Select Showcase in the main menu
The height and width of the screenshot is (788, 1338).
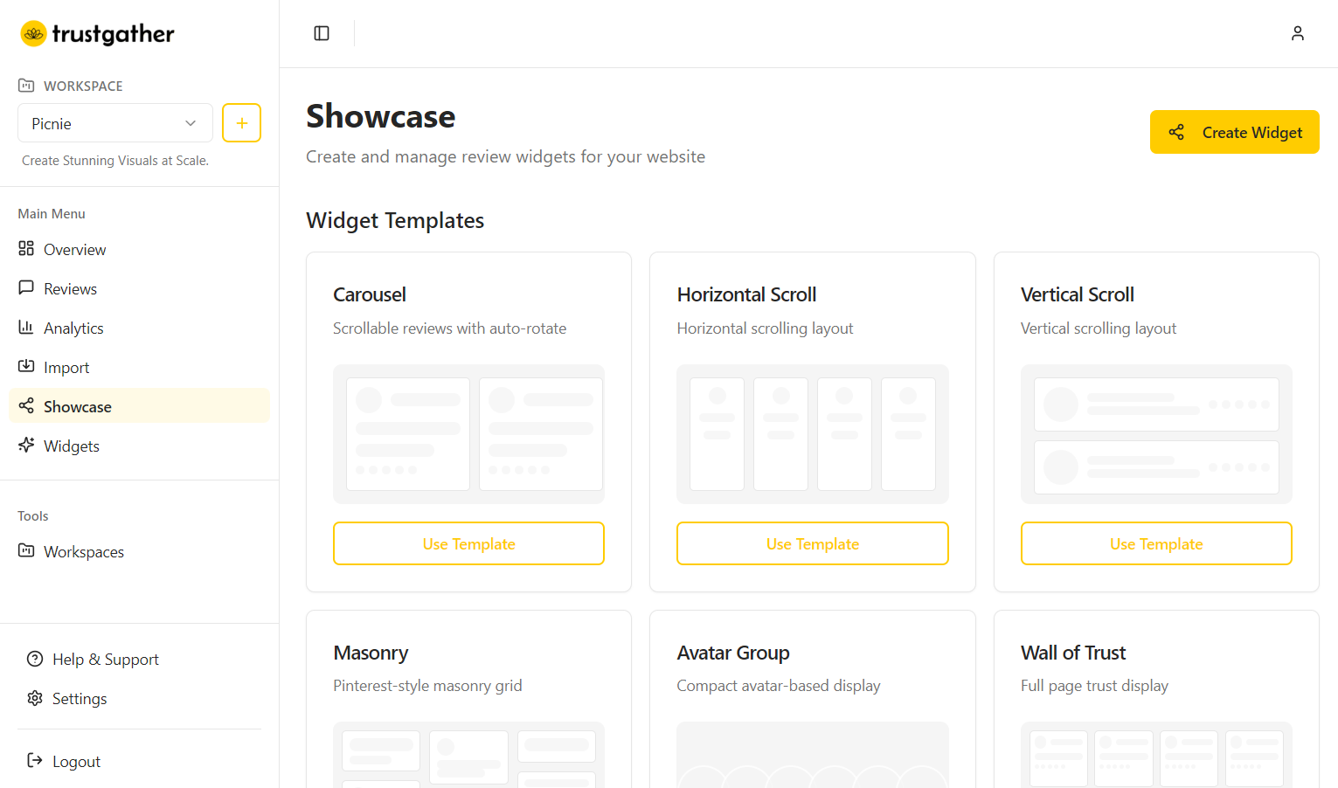(x=77, y=405)
